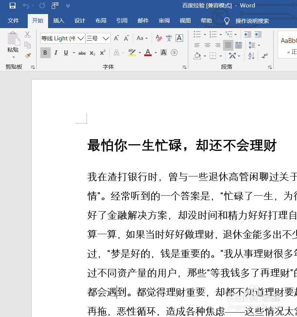
Task: Open the Font dialog launcher in 字体 group
Action: coord(185,67)
